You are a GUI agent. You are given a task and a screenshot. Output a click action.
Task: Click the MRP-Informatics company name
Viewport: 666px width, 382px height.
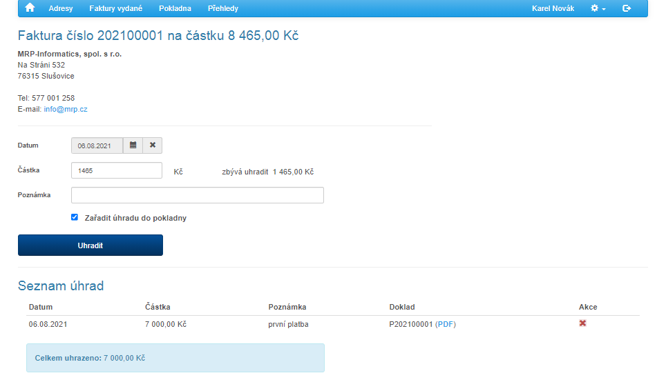pyautogui.click(x=70, y=54)
